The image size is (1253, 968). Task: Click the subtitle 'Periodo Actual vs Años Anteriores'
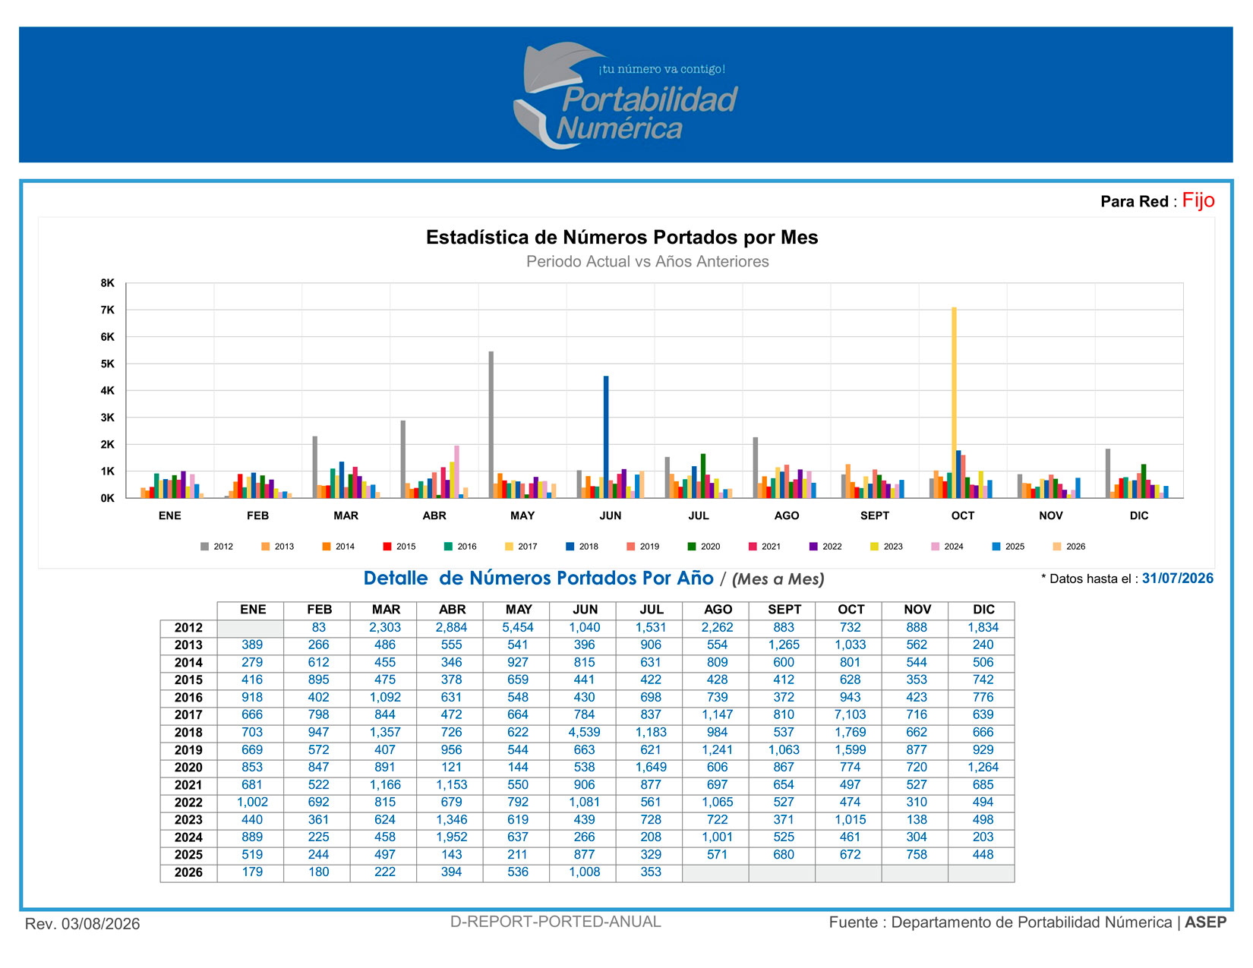[x=648, y=262]
